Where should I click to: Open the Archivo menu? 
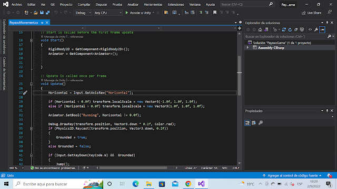coord(16,5)
